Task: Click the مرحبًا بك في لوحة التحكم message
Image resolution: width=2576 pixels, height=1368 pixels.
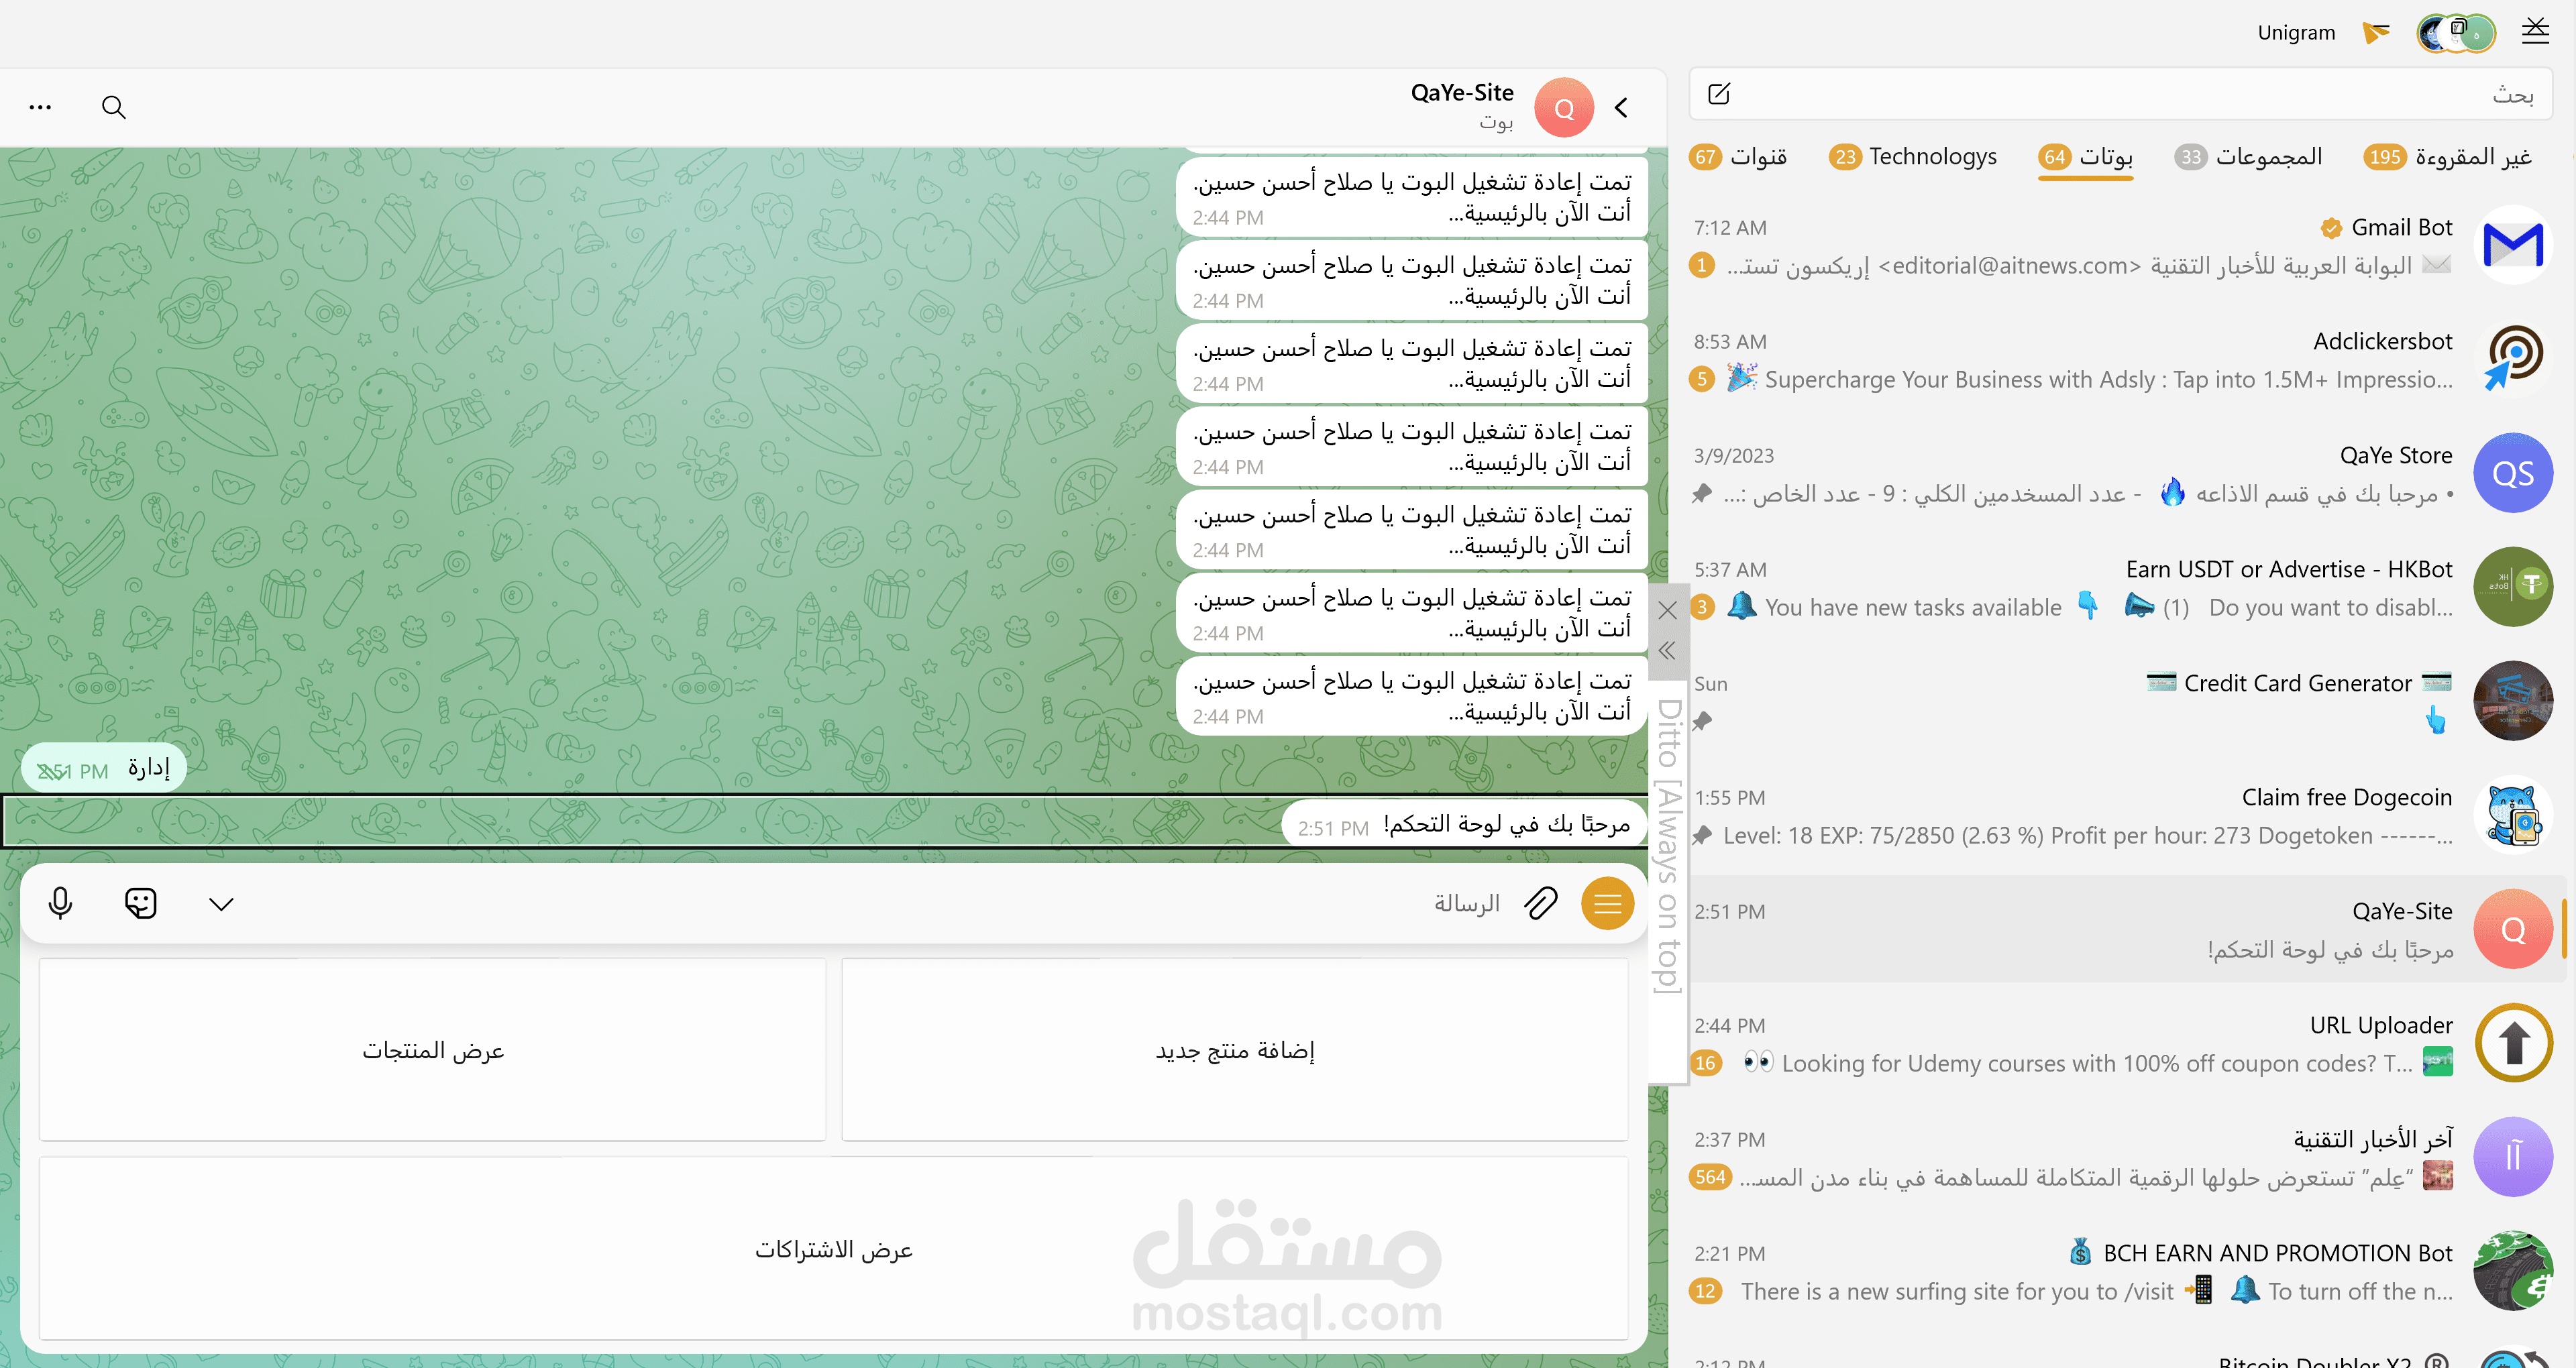Action: click(x=1465, y=825)
